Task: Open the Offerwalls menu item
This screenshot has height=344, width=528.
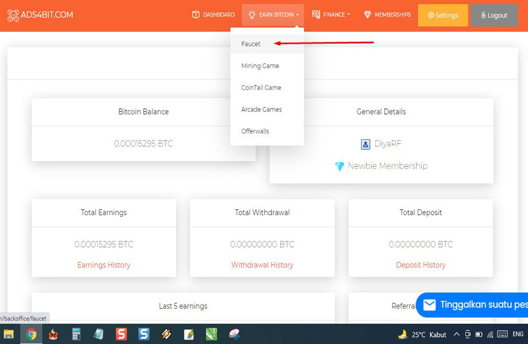Action: (x=255, y=131)
